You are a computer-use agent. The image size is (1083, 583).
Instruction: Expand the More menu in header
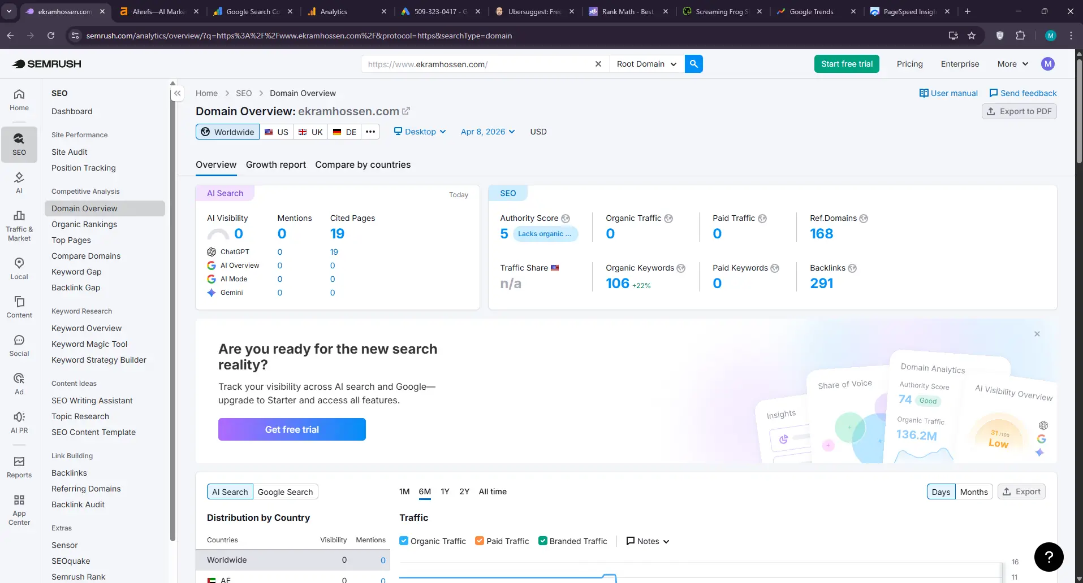[1012, 64]
